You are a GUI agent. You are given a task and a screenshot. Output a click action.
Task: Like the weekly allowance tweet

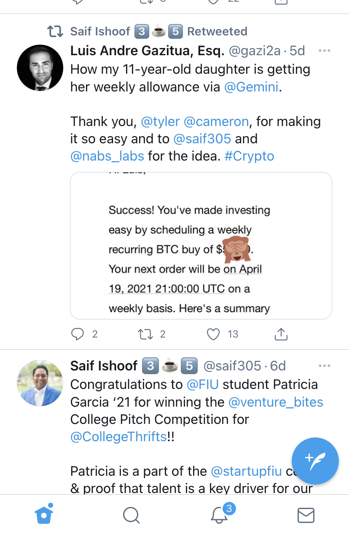point(214,334)
